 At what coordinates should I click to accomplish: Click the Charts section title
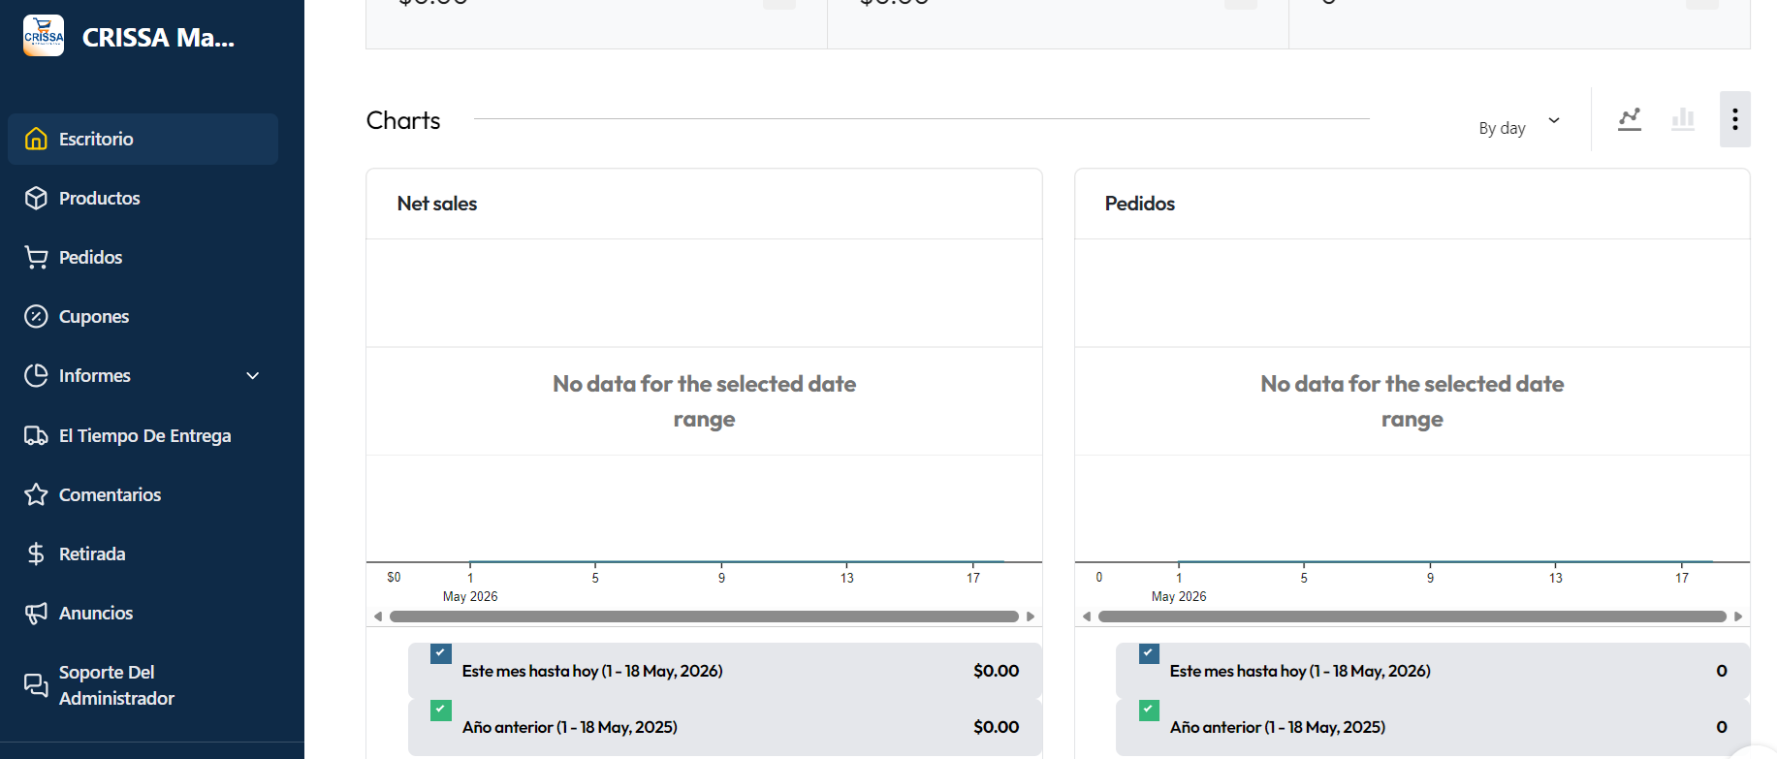403,120
